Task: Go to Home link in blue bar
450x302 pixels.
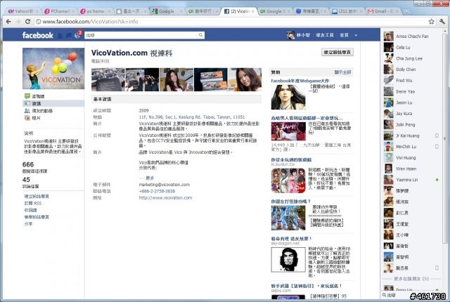Action: tap(344, 35)
